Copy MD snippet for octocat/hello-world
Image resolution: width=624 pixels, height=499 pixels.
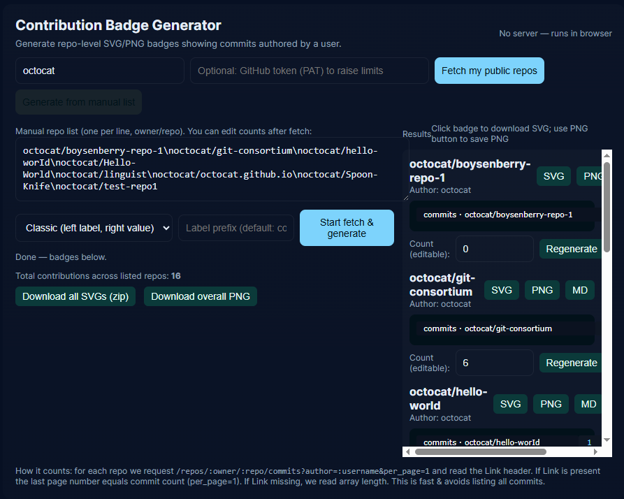[x=588, y=403]
